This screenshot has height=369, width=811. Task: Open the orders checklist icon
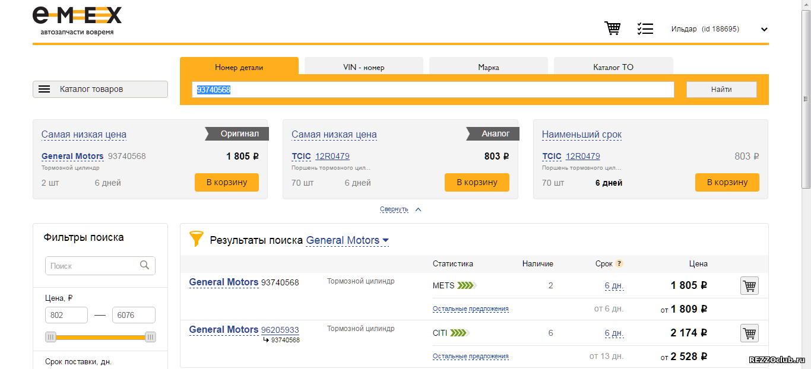pos(645,28)
